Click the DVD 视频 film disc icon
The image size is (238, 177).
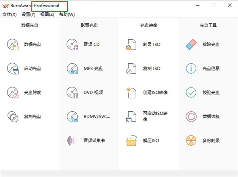[x=73, y=92]
